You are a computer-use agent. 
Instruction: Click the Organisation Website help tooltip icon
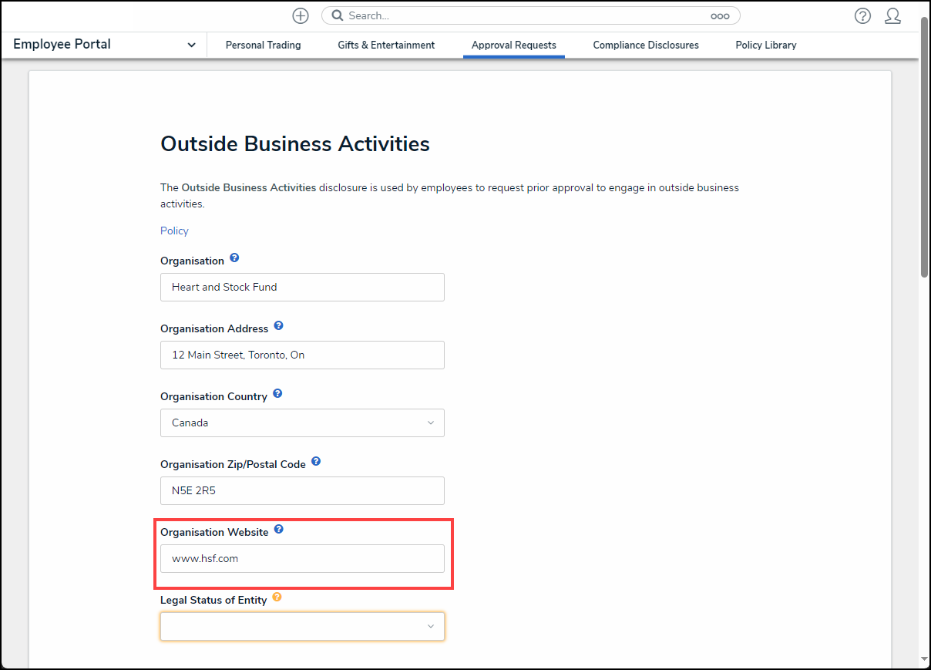pos(278,529)
